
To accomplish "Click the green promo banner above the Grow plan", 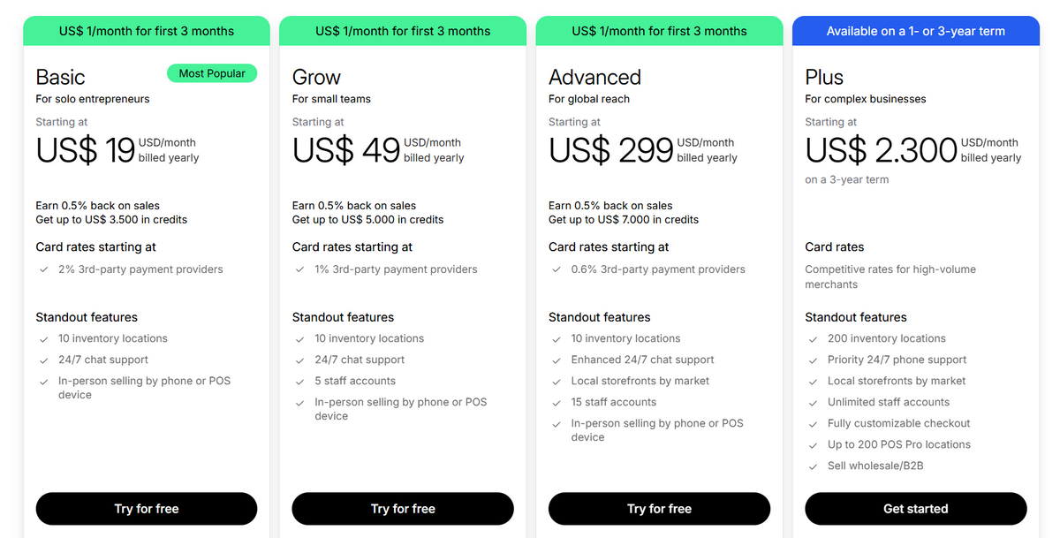I will [x=402, y=30].
